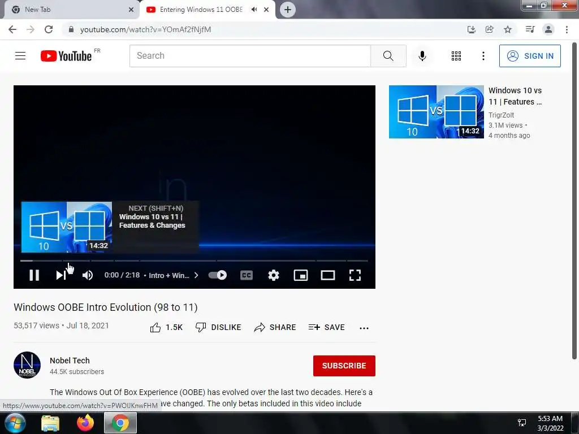Start voice search with the microphone
Screen dimensions: 579x434
[x=422, y=56]
